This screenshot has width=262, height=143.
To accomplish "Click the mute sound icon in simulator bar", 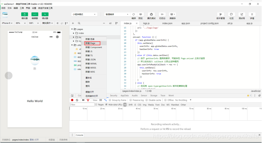I will coord(58,23).
